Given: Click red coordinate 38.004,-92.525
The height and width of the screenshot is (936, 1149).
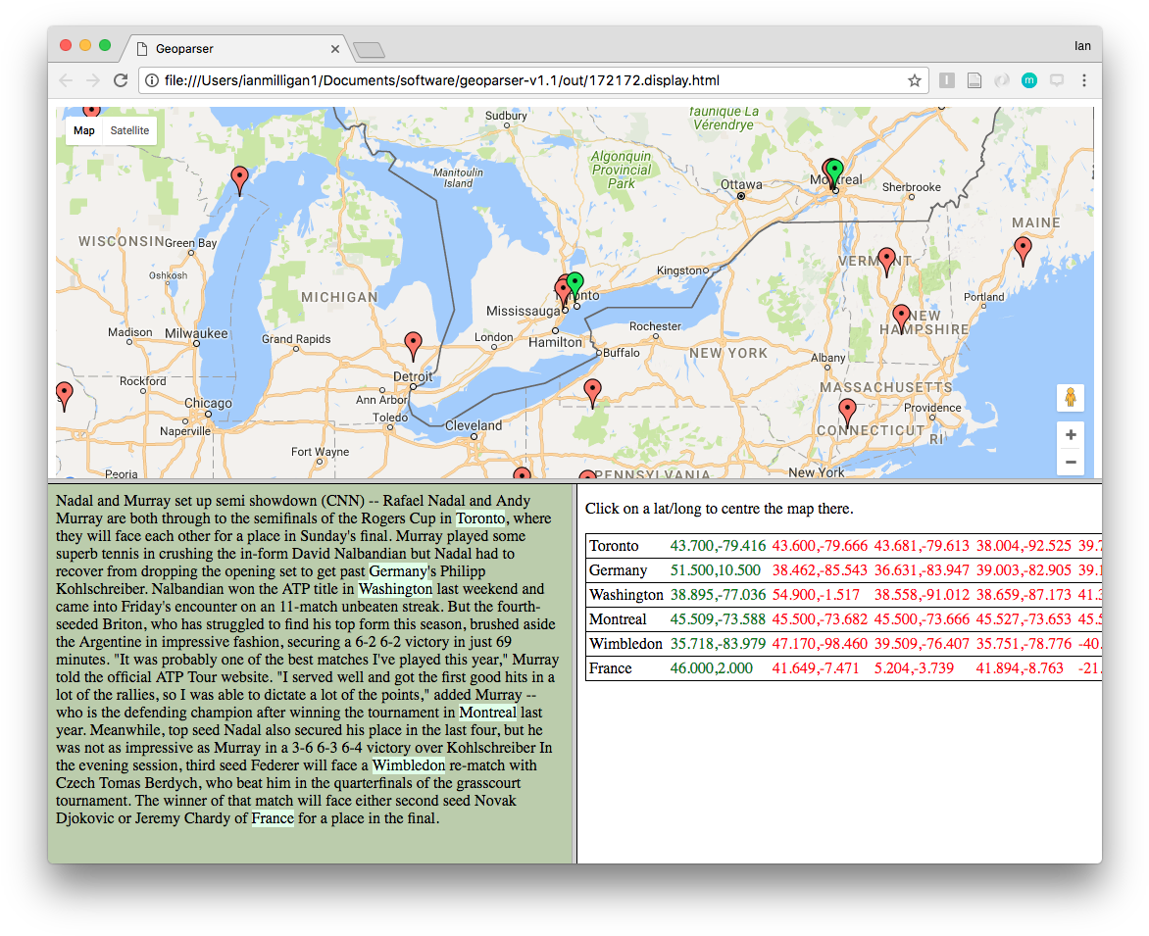Looking at the screenshot, I should pyautogui.click(x=1024, y=546).
